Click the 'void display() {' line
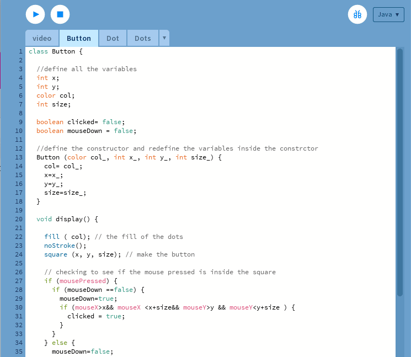 tap(67, 219)
